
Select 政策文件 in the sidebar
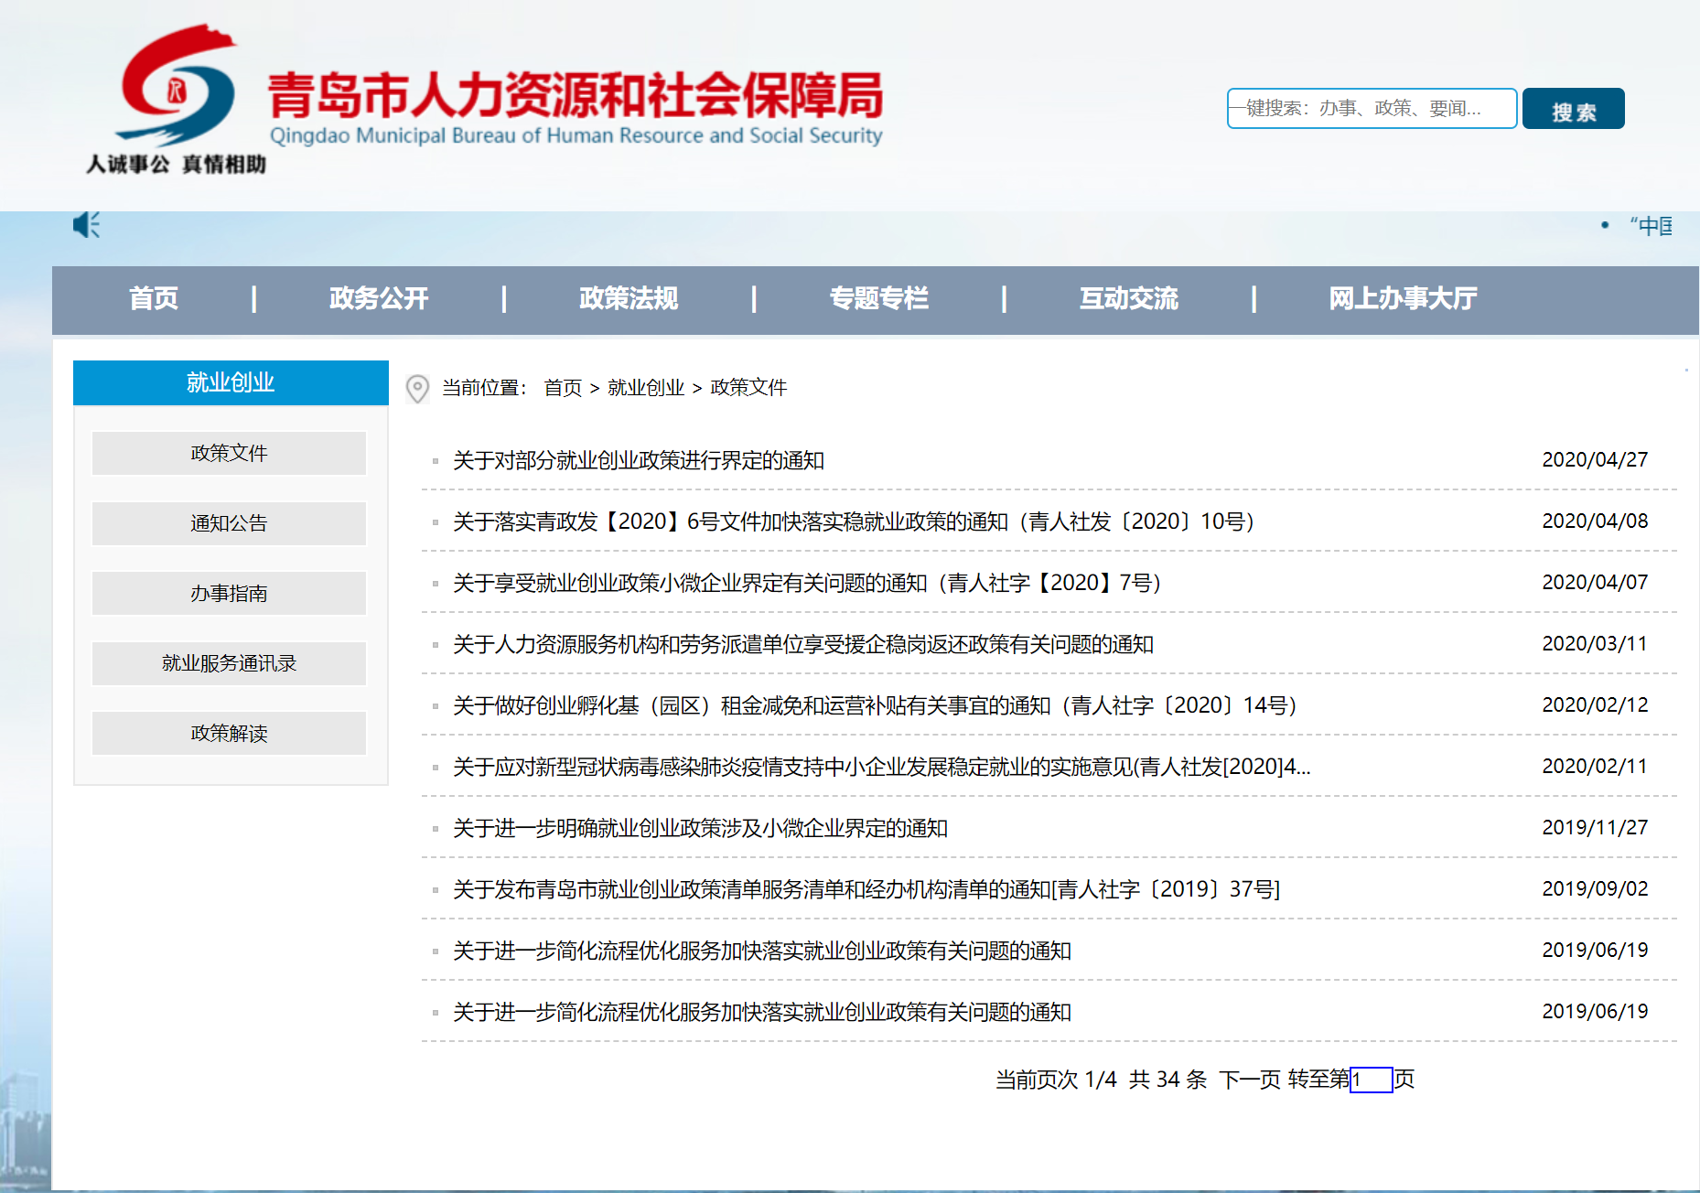229,454
